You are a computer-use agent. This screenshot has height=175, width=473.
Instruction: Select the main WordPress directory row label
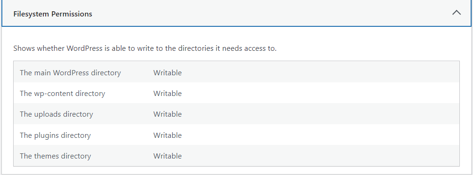(70, 73)
